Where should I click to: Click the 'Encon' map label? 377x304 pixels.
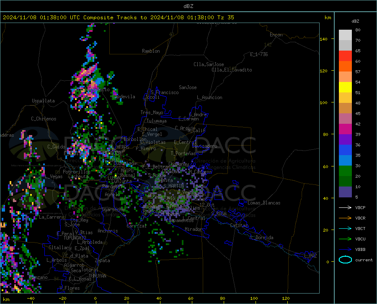coord(276,35)
